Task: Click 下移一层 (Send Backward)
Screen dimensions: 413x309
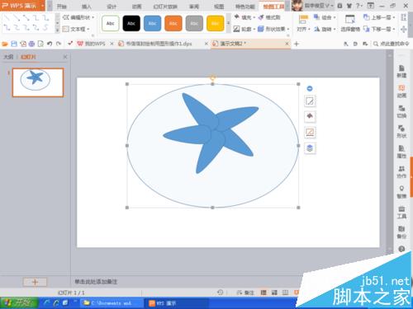Action: click(x=379, y=29)
